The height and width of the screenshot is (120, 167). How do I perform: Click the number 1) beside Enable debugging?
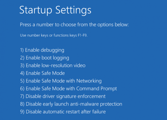point(22,50)
